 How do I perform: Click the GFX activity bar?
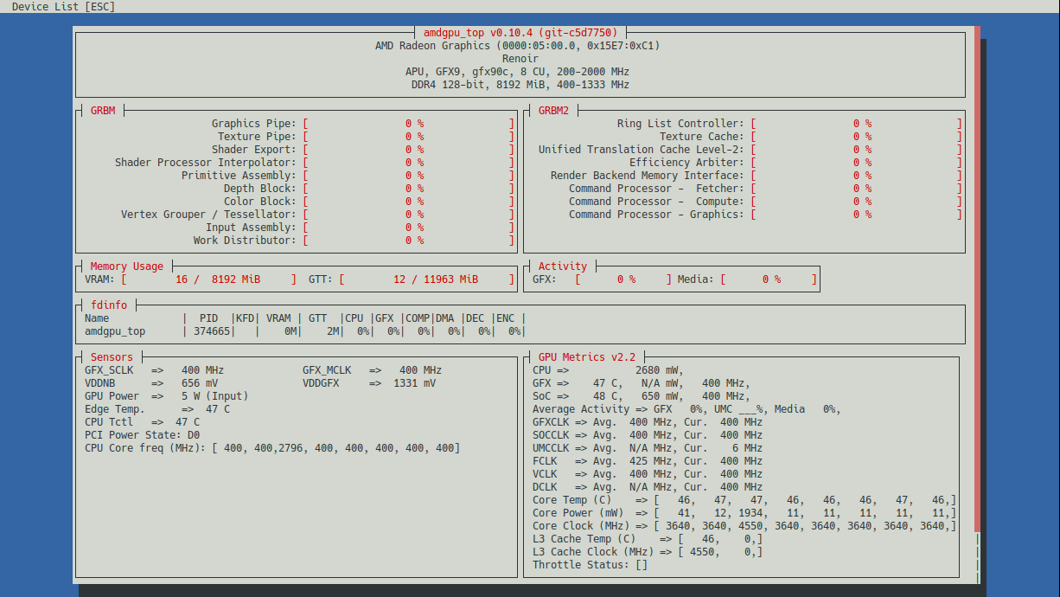tap(623, 279)
